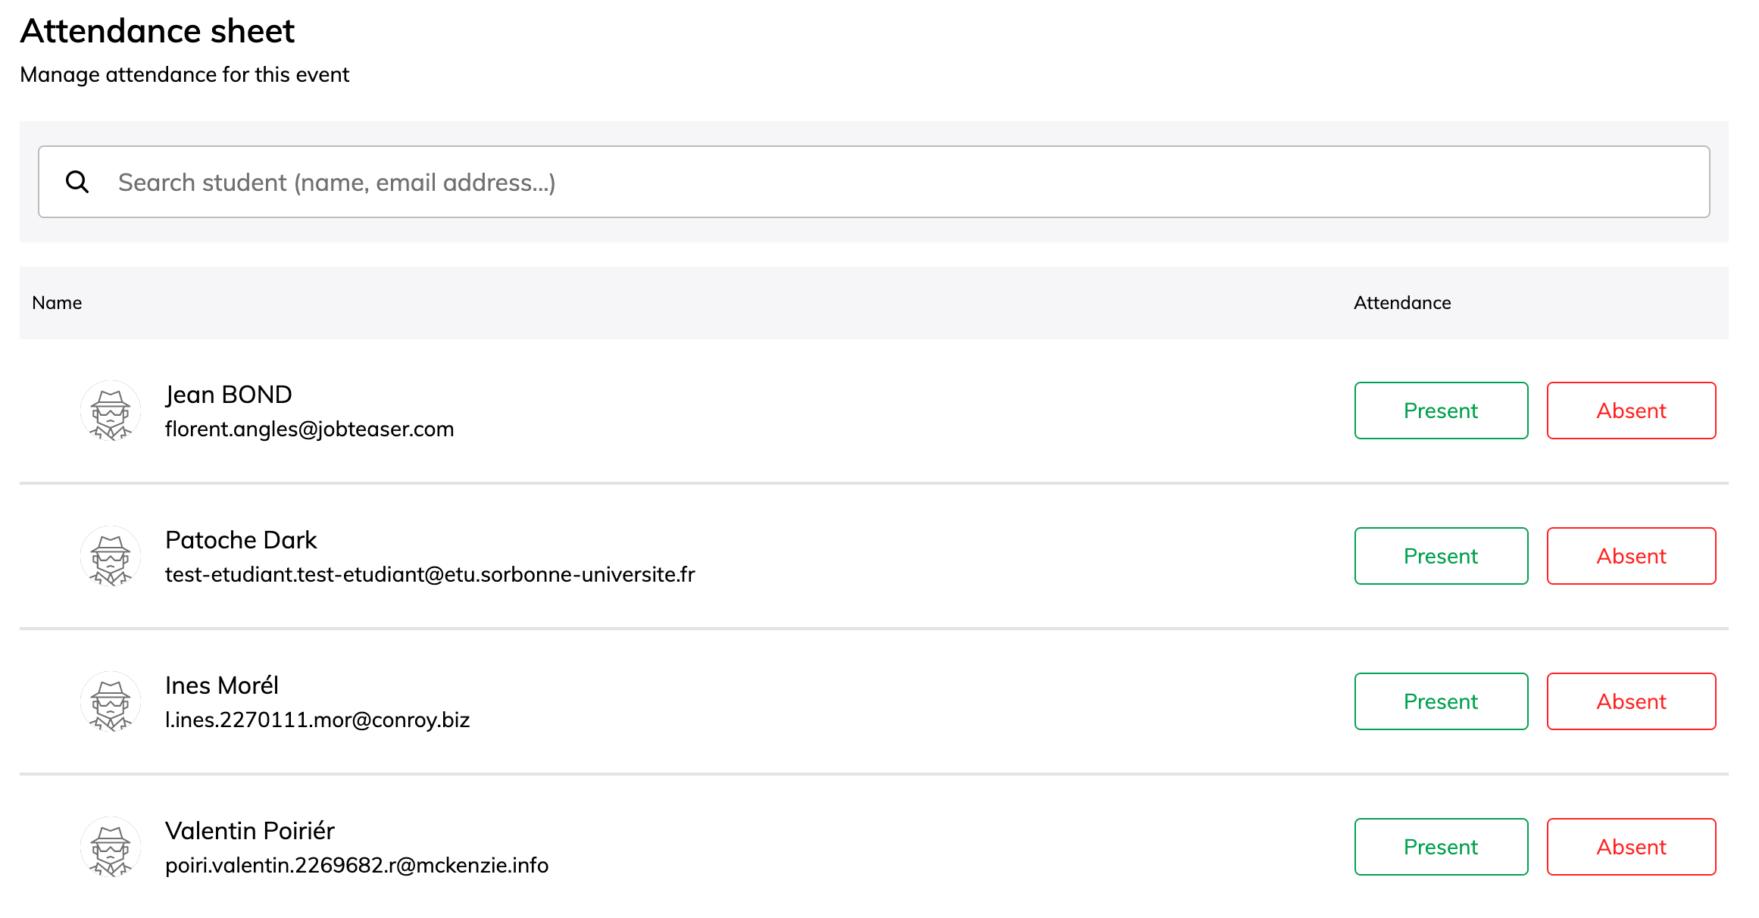
Task: Mark Valentin Poiriér as Absent
Action: tap(1630, 847)
